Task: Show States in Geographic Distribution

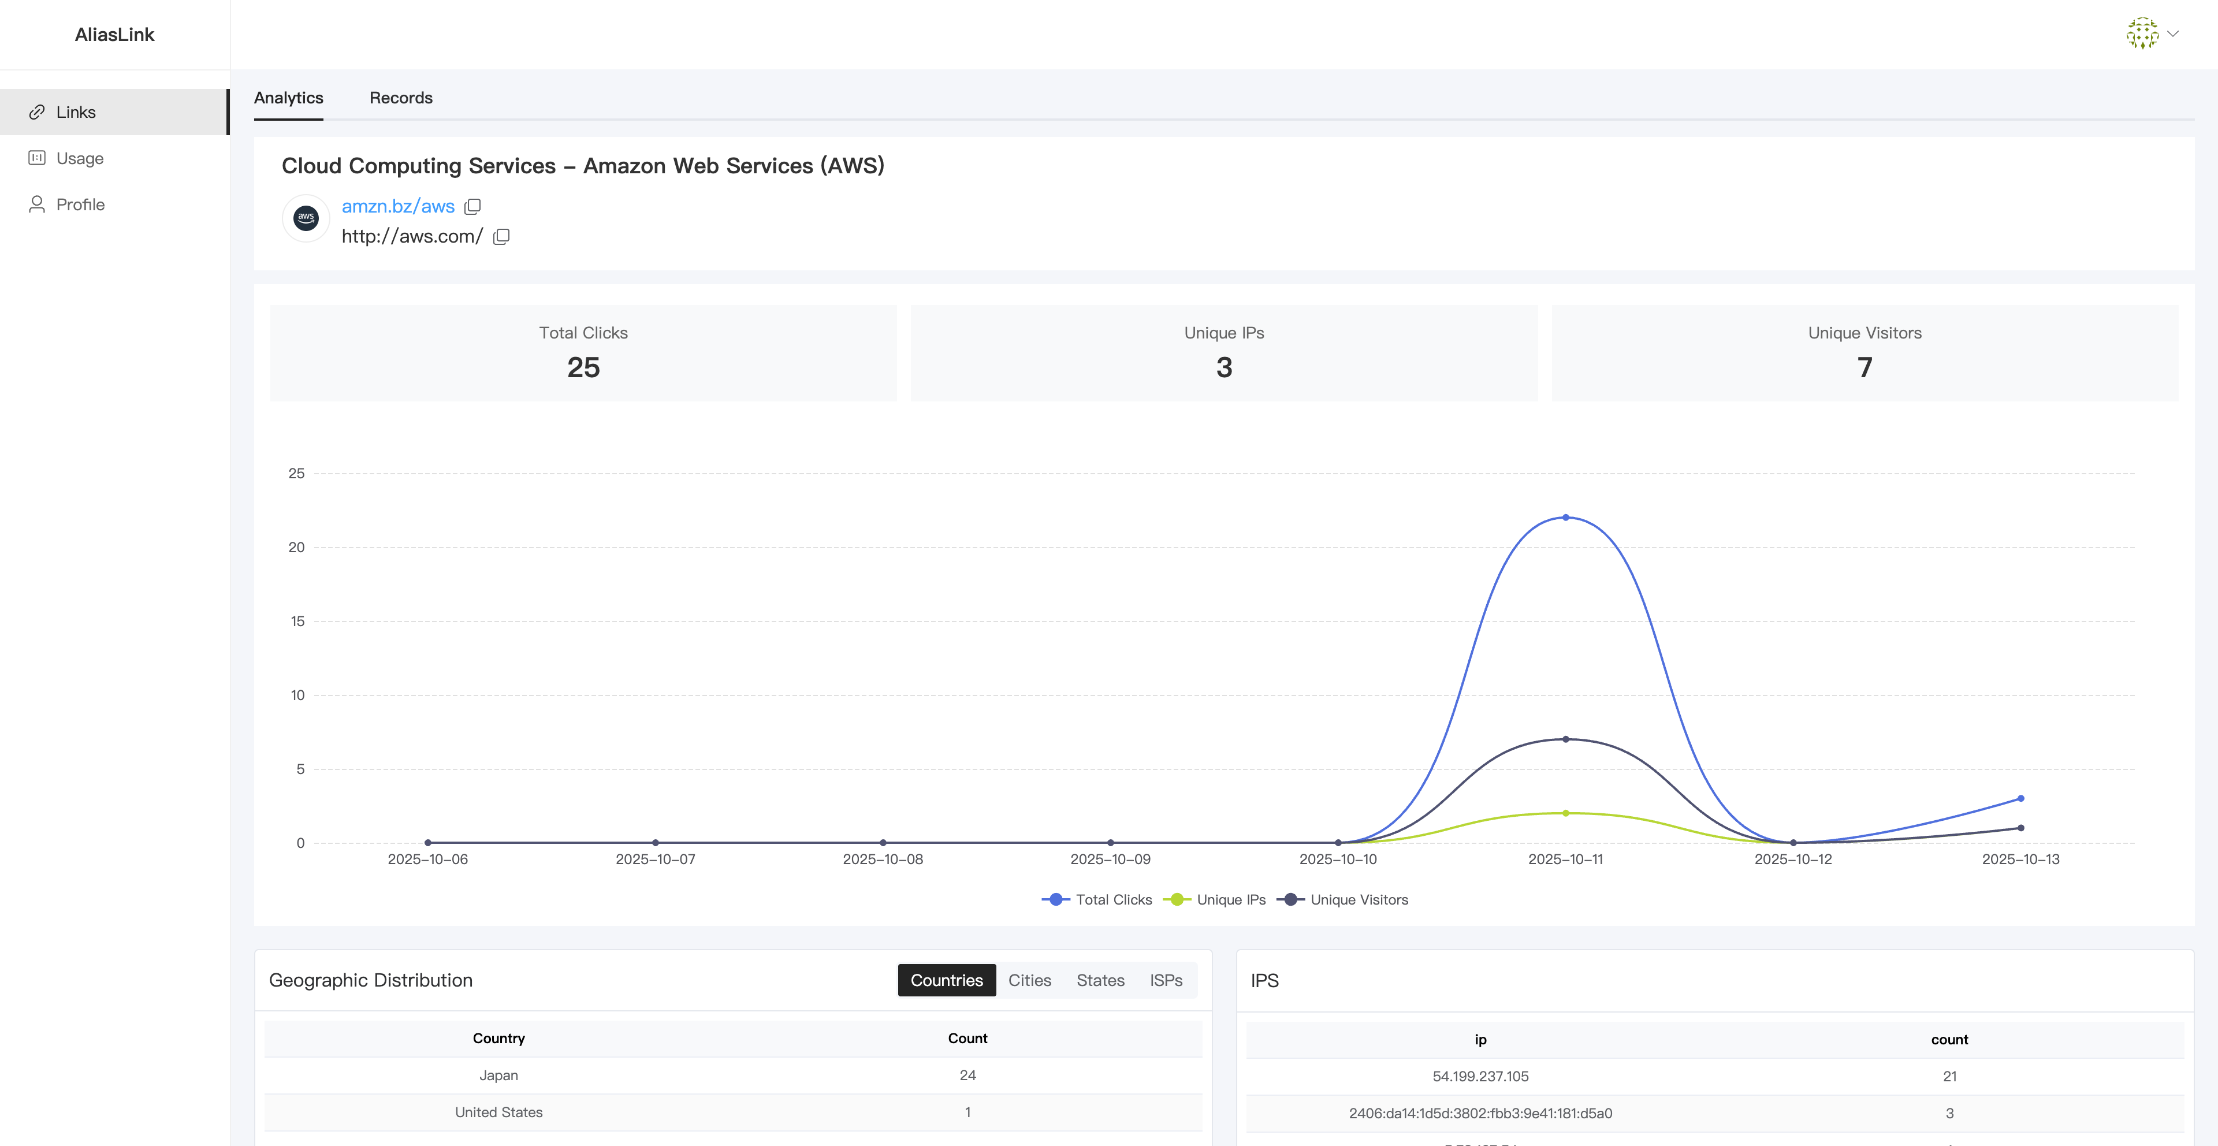Action: point(1100,981)
